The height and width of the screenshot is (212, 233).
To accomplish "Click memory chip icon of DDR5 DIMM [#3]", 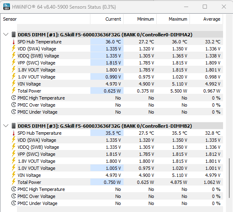I will pyautogui.click(x=14, y=126).
